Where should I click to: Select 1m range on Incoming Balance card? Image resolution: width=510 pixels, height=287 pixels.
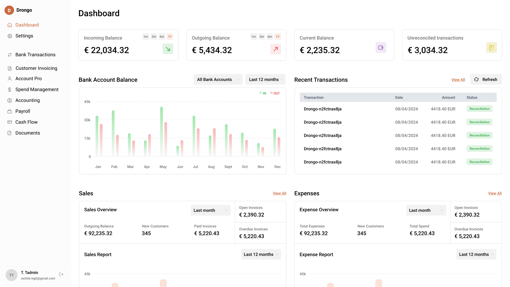tap(146, 37)
